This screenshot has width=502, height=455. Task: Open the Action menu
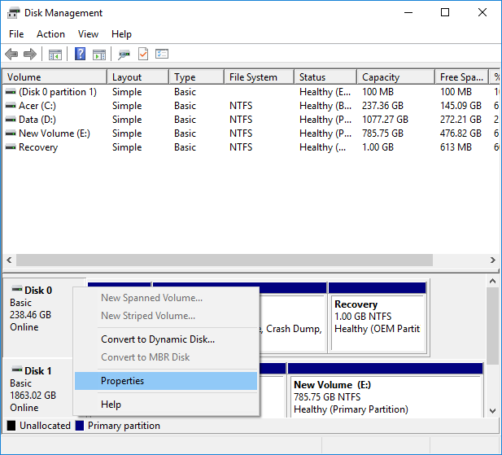click(x=50, y=34)
